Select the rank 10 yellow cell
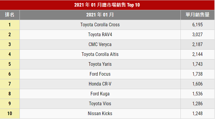The width and height of the screenshot is (215, 119). tap(10, 114)
